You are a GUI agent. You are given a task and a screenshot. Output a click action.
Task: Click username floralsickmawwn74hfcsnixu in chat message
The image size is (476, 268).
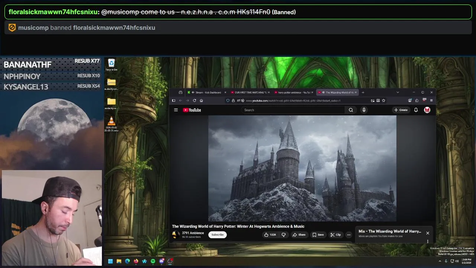[x=53, y=12]
